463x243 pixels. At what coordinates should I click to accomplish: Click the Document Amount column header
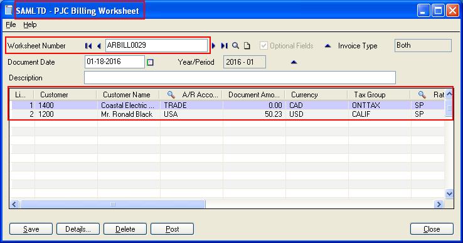[253, 95]
